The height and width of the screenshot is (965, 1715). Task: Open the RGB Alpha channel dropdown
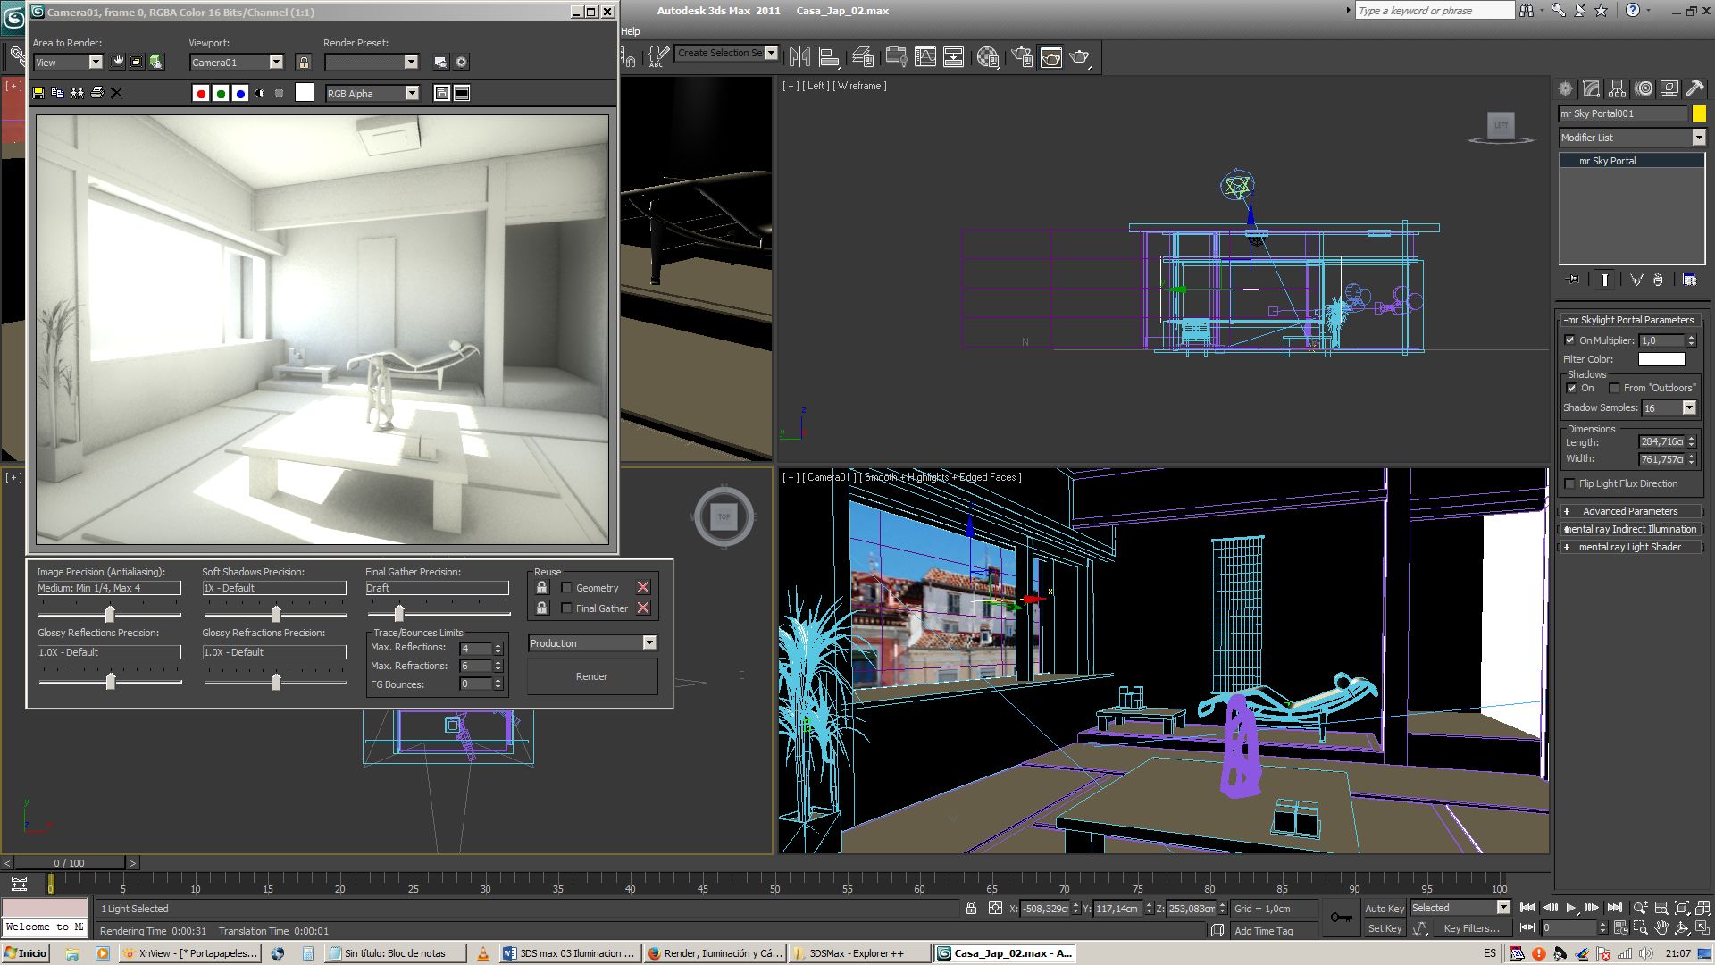coord(412,94)
